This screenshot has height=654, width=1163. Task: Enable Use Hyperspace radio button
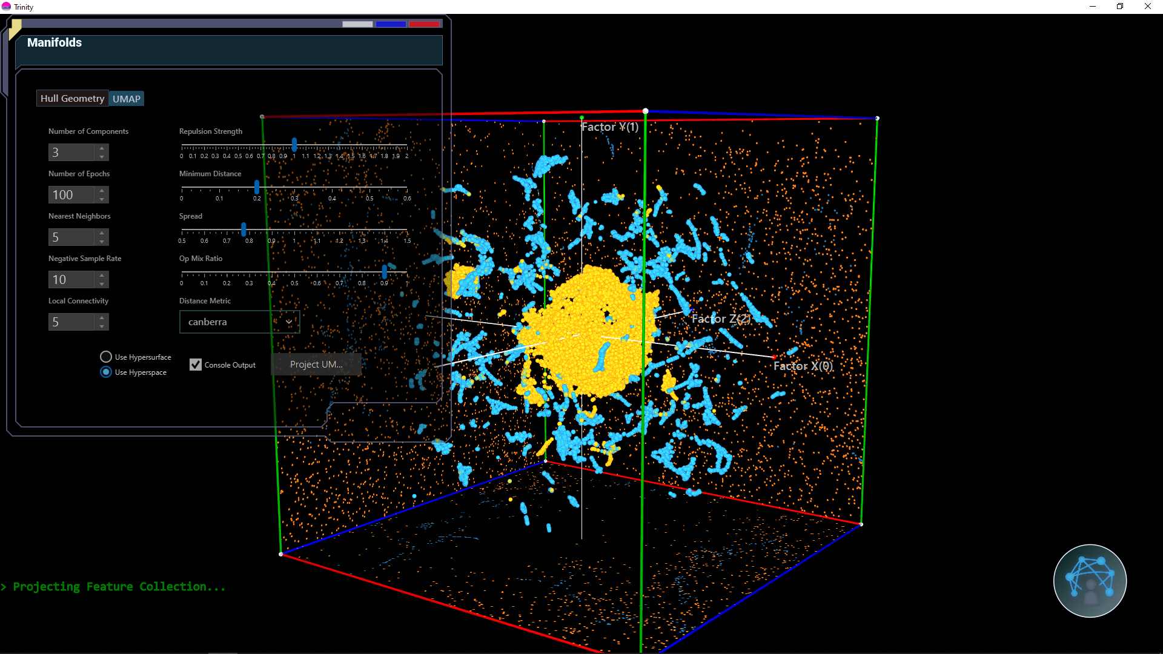(105, 372)
